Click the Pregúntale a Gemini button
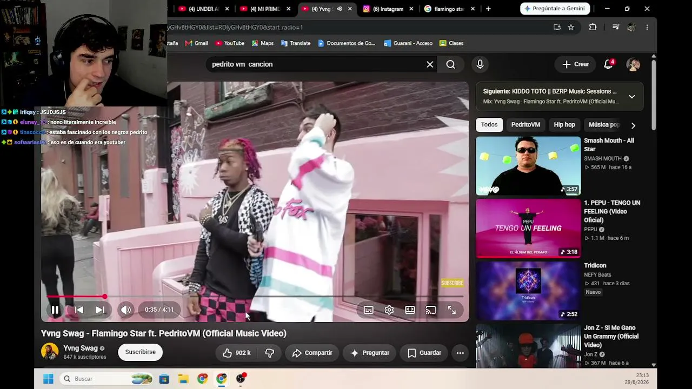This screenshot has width=692, height=389. pyautogui.click(x=556, y=9)
